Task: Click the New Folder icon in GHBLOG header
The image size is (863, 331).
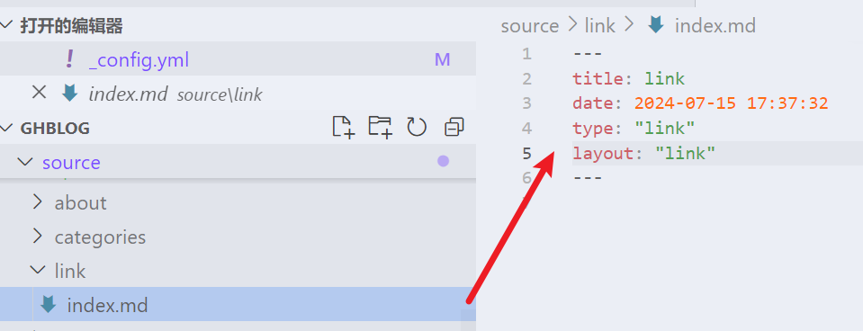Action: tap(380, 127)
